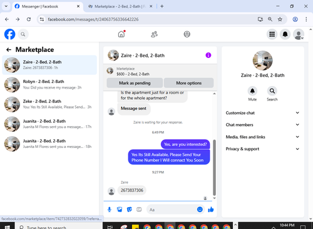The image size is (313, 229).
Task: Click the Windows Start button
Action: [x=7, y=227]
